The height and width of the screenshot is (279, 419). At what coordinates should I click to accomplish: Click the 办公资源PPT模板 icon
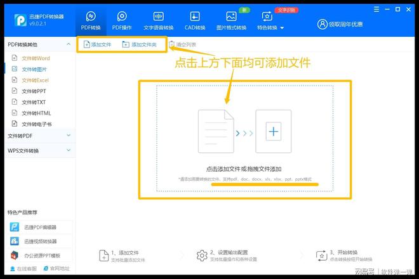[15, 256]
